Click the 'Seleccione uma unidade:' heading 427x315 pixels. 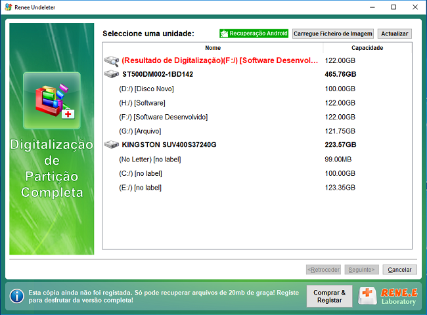tap(148, 33)
